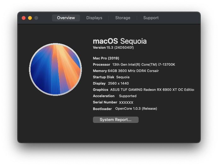218x166 pixels.
Task: Click the macOS Sequoia circular logo
Action: point(55,69)
